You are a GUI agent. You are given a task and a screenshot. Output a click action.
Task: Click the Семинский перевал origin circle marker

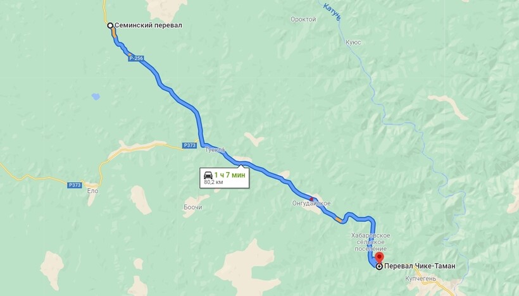pyautogui.click(x=110, y=25)
